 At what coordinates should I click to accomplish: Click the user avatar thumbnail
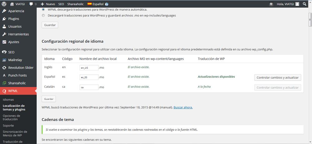(x=297, y=4)
